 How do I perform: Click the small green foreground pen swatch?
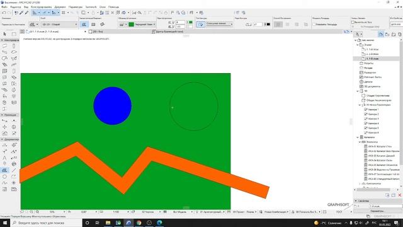tap(191, 23)
